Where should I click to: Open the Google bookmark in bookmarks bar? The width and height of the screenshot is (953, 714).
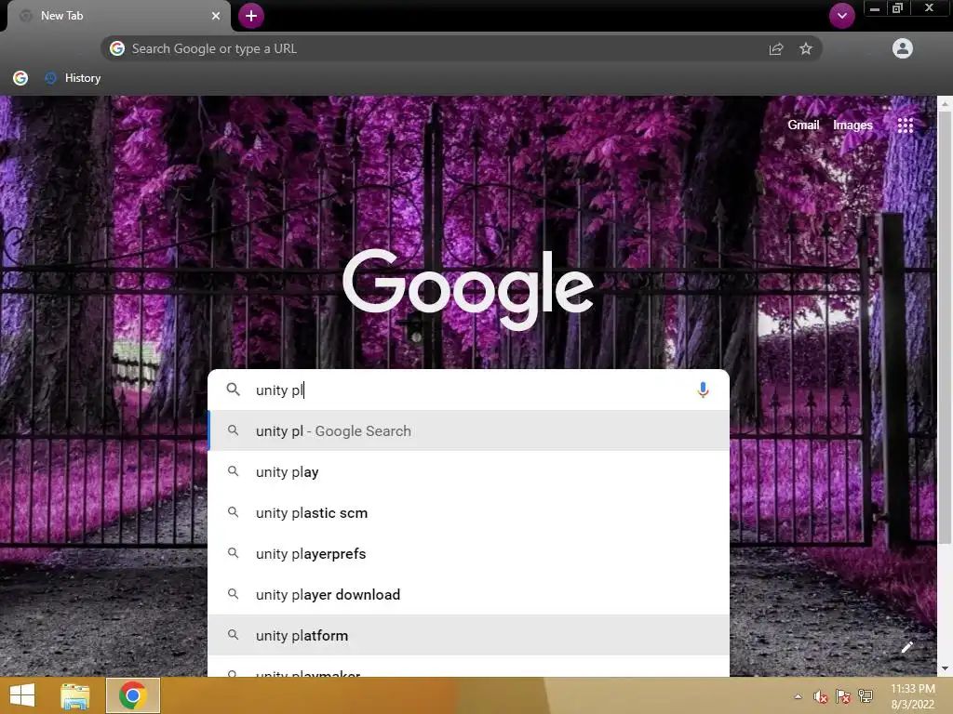tap(20, 78)
